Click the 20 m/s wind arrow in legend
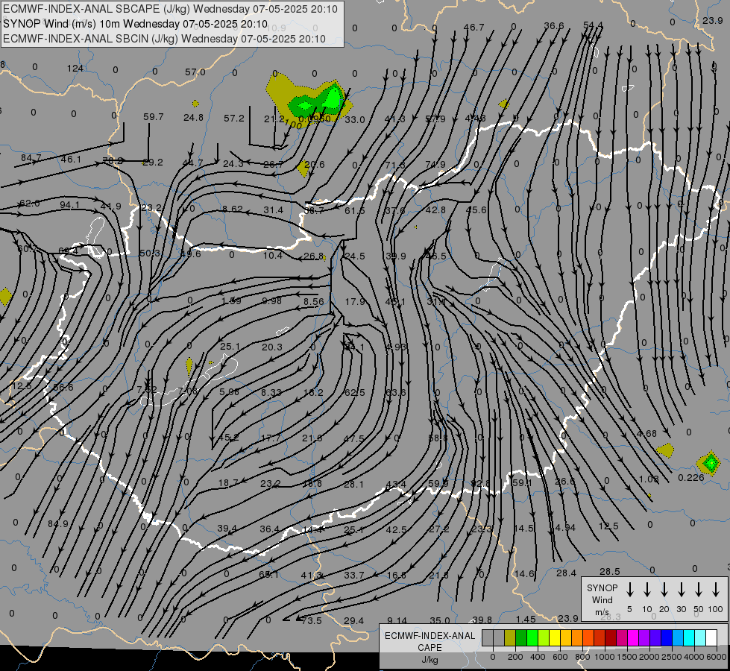 point(664,590)
